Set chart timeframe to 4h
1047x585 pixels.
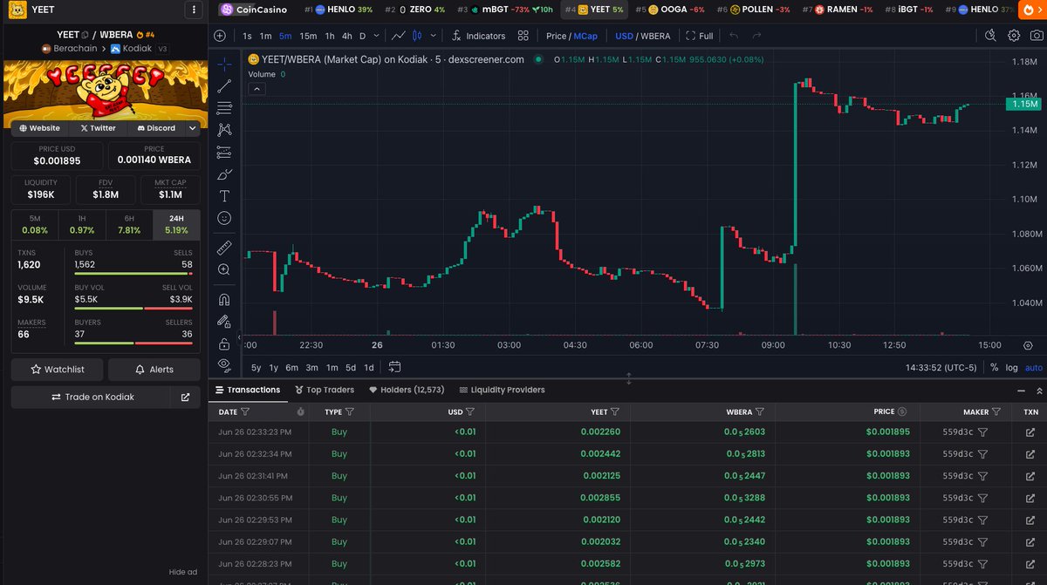346,36
